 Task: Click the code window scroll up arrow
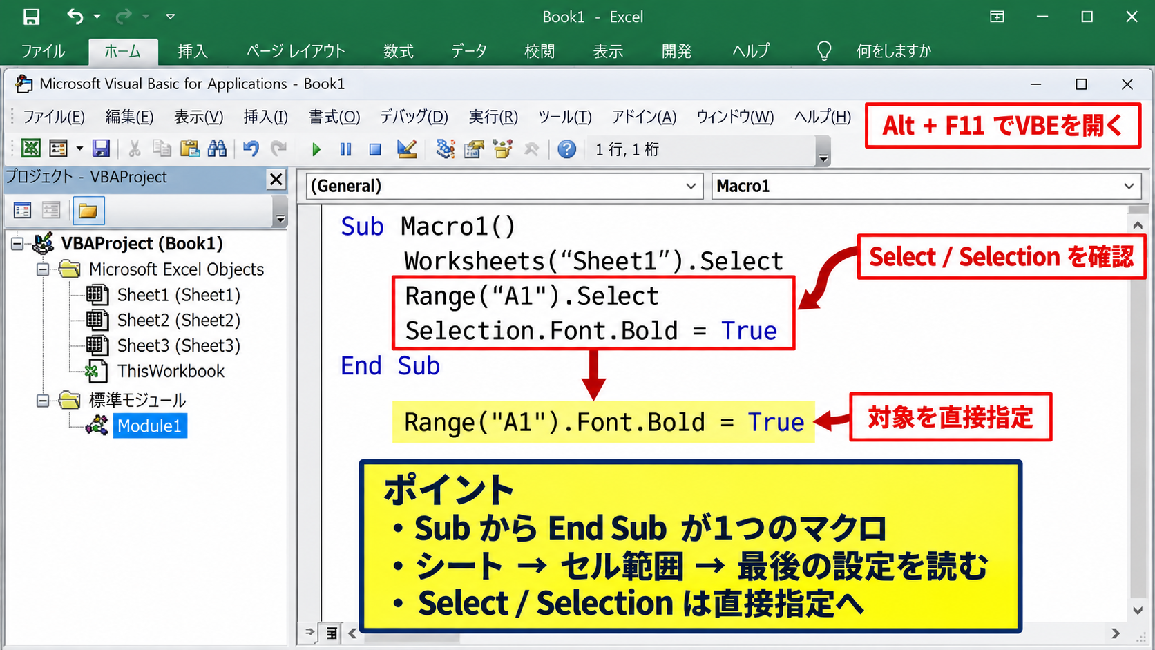[x=1138, y=225]
